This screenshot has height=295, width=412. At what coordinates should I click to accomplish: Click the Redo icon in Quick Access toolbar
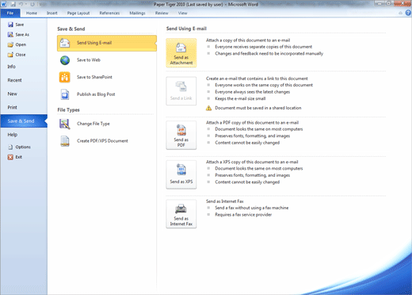tap(32, 5)
